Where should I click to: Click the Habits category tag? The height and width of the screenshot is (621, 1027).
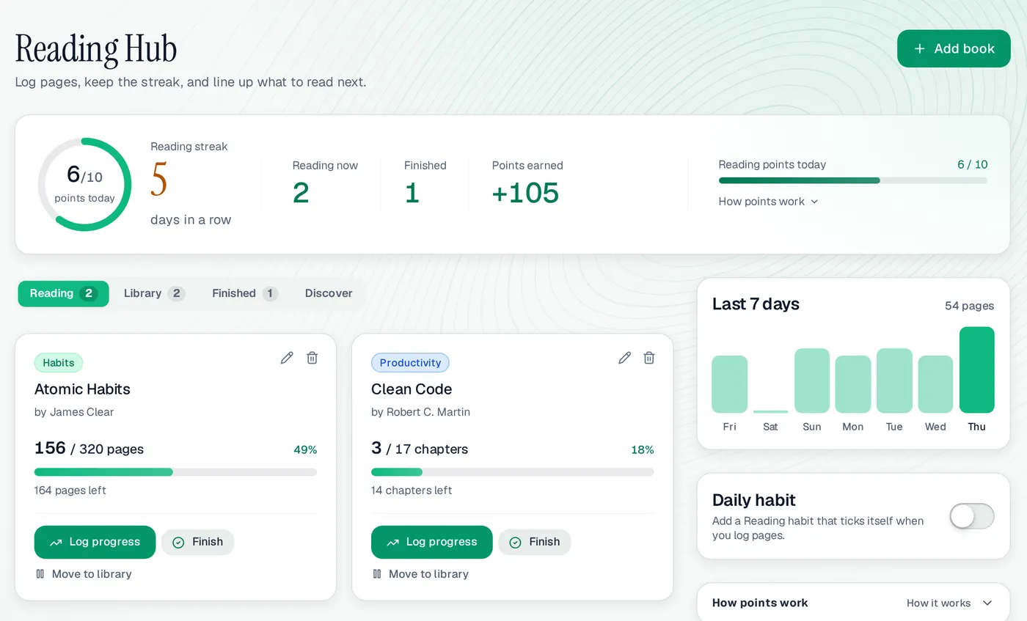coord(59,363)
